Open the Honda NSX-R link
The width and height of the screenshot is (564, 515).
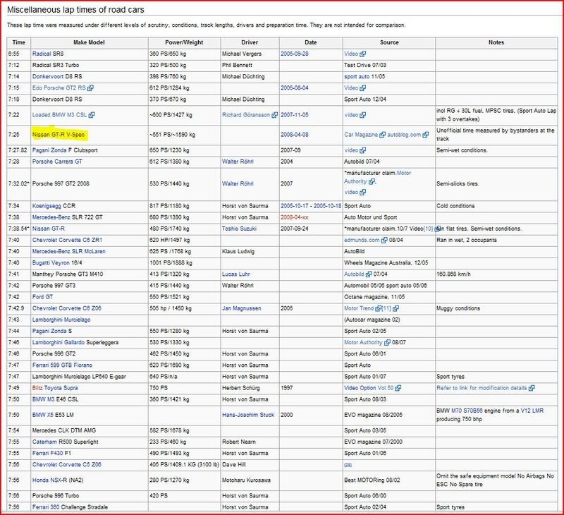click(47, 480)
